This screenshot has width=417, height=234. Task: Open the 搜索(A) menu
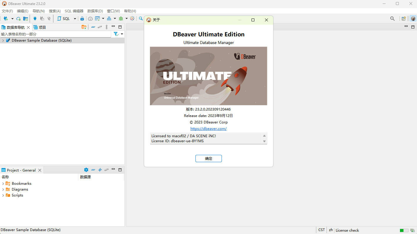(55, 11)
